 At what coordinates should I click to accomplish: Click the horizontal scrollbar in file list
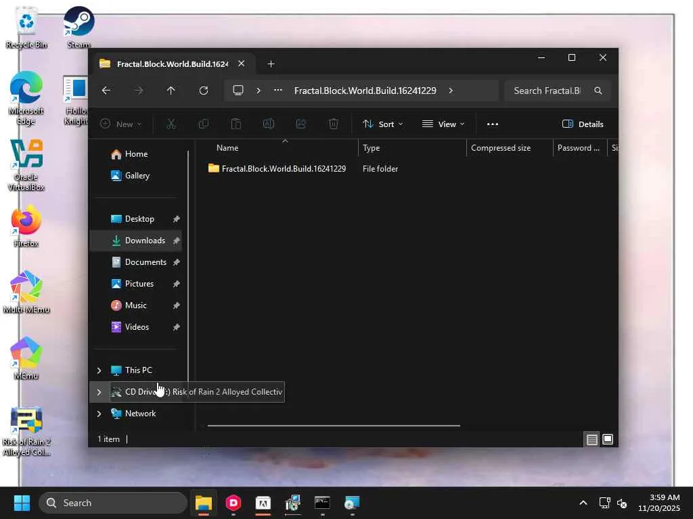point(334,426)
